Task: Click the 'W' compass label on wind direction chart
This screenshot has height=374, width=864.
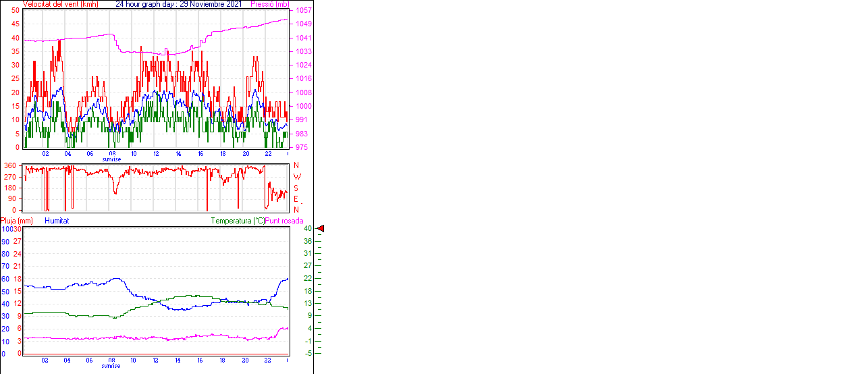Action: [x=296, y=177]
